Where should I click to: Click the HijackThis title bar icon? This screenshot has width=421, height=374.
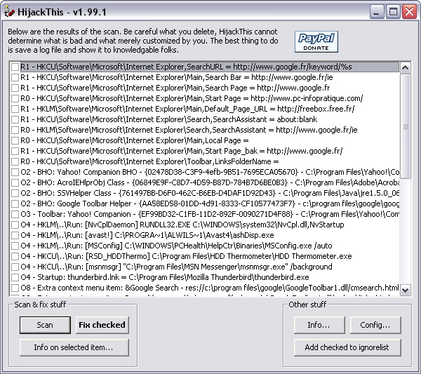click(x=10, y=11)
